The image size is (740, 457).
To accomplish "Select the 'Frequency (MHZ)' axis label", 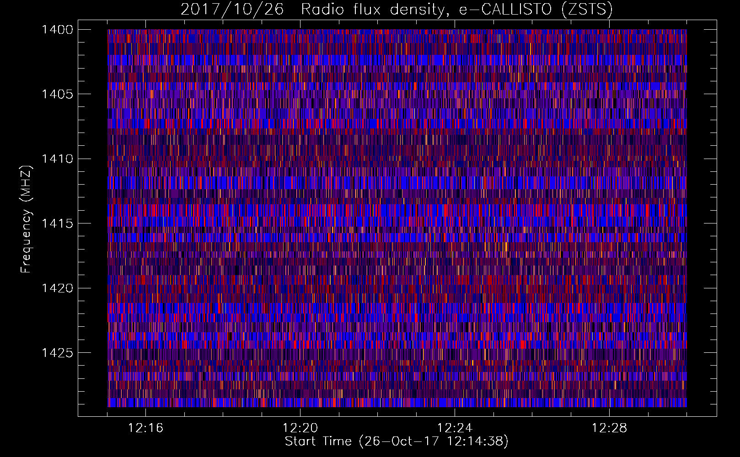I will point(26,219).
